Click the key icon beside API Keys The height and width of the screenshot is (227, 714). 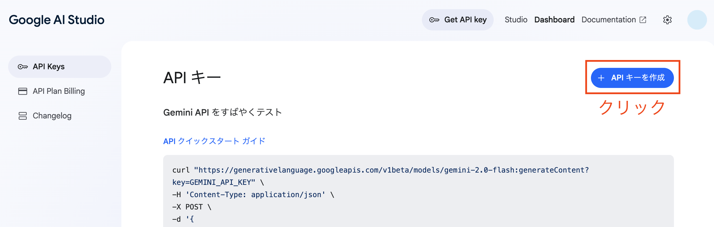coord(23,67)
